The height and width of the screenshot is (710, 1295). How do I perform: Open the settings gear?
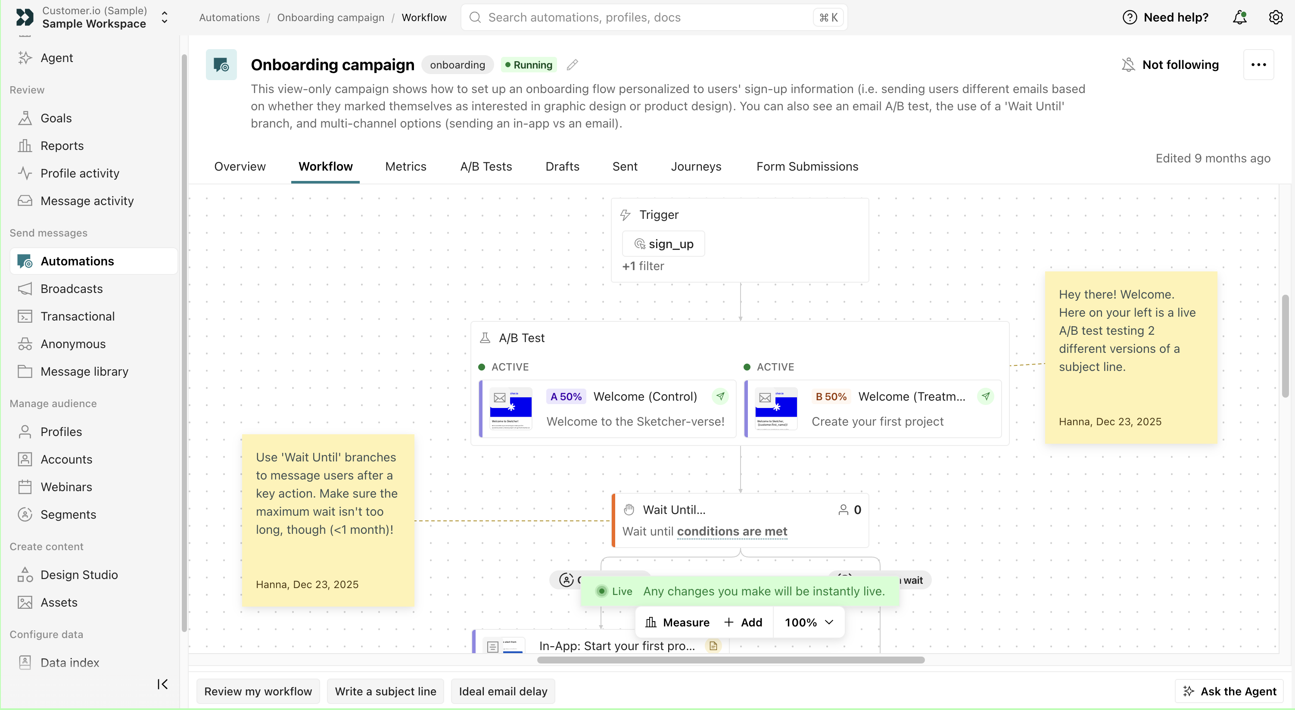pos(1275,18)
